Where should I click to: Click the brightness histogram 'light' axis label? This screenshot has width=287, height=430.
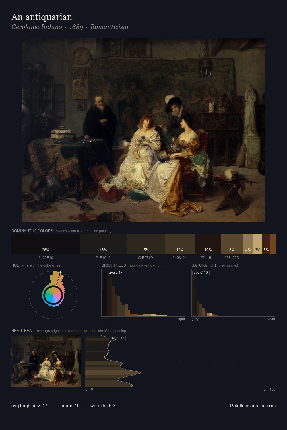click(181, 319)
